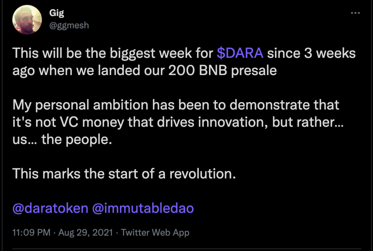
Task: Visit the @immutabledao mention
Action: 143,208
